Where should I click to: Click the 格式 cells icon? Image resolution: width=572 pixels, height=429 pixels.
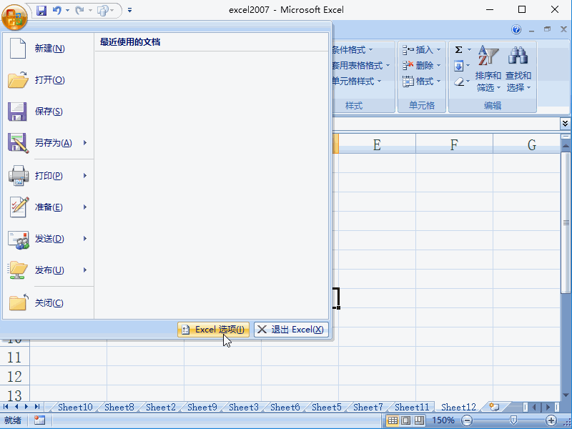(x=408, y=81)
